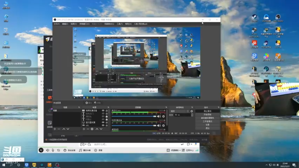This screenshot has height=168, width=299.
Task: Toggle visibility of the display capture source
Action: coord(103,122)
